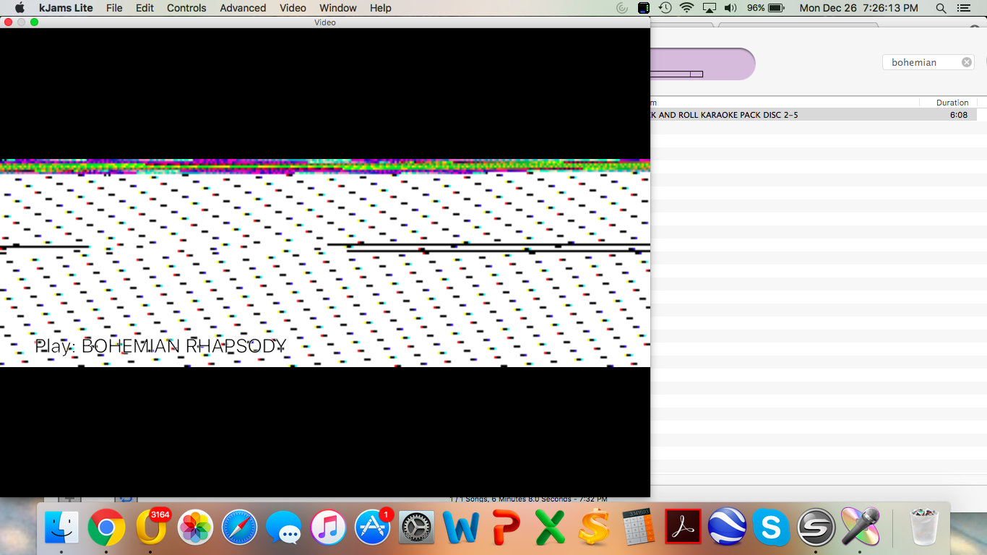The image size is (987, 555).
Task: Click the Wi-Fi status icon
Action: tap(686, 8)
